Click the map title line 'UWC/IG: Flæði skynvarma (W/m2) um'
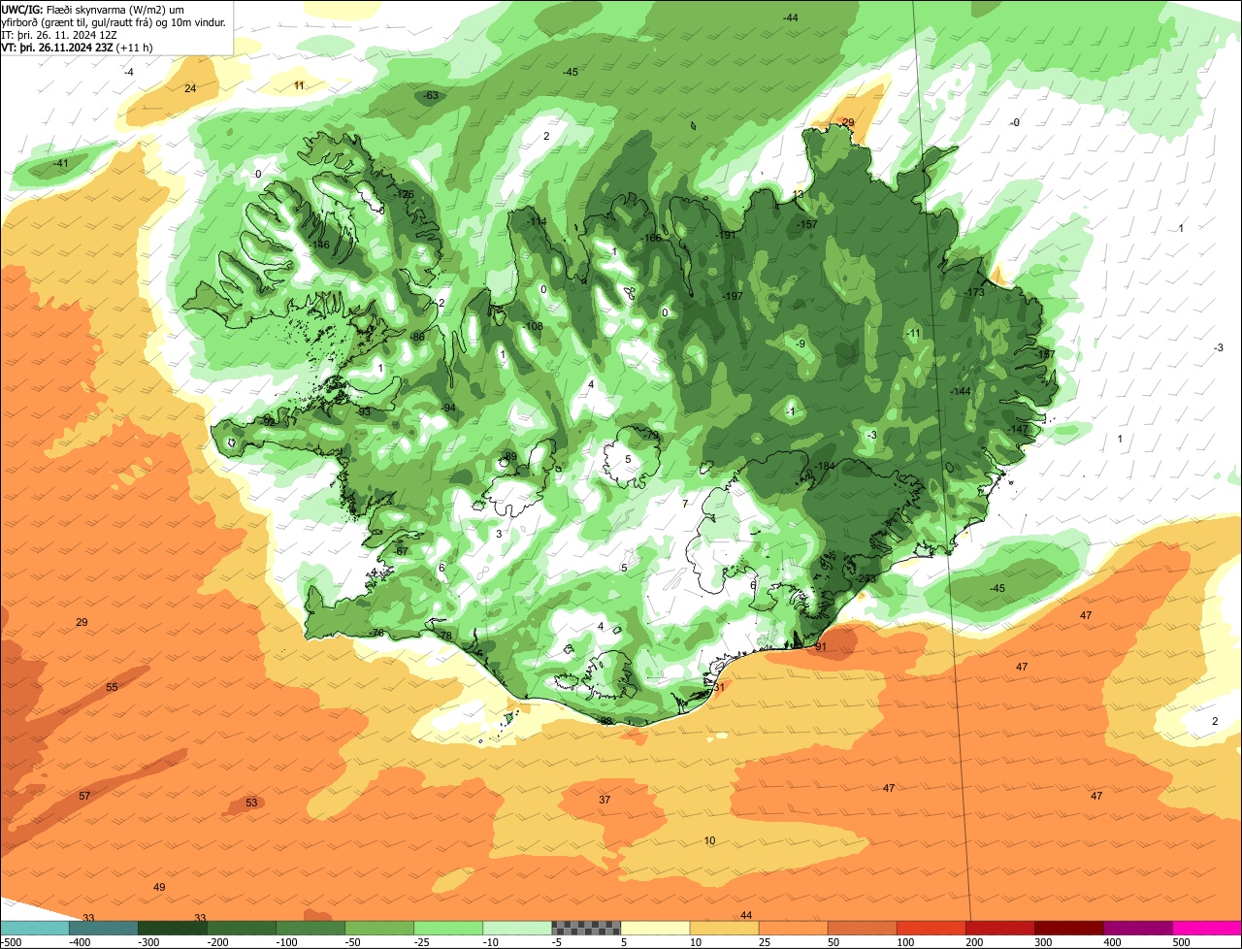The image size is (1242, 949). pyautogui.click(x=93, y=9)
